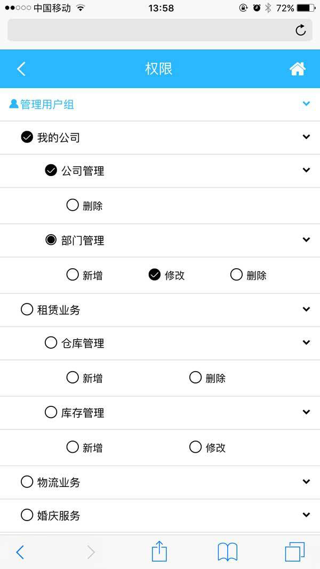Tap the back arrow in the blue header
Image resolution: width=320 pixels, height=569 pixels.
pos(20,68)
